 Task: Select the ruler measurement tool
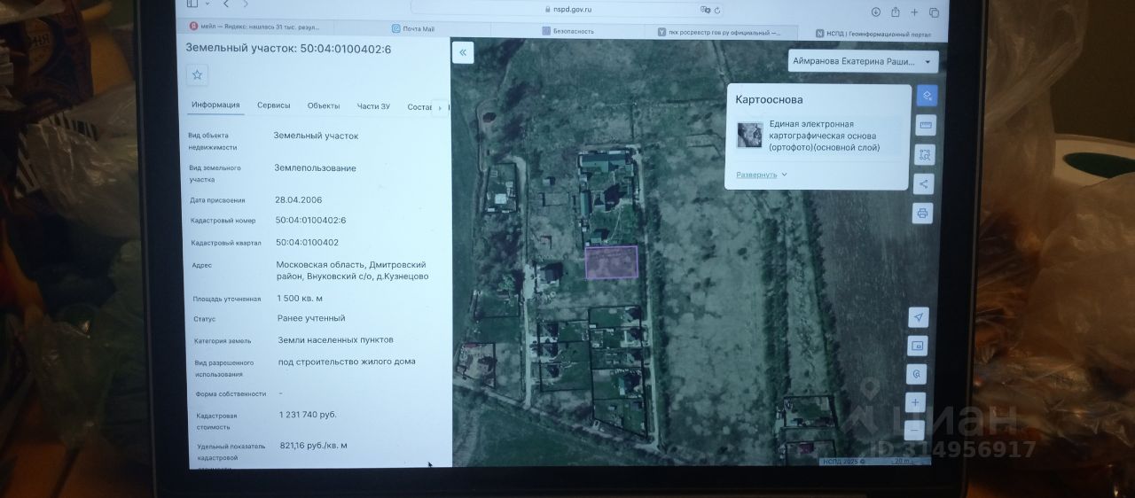925,125
